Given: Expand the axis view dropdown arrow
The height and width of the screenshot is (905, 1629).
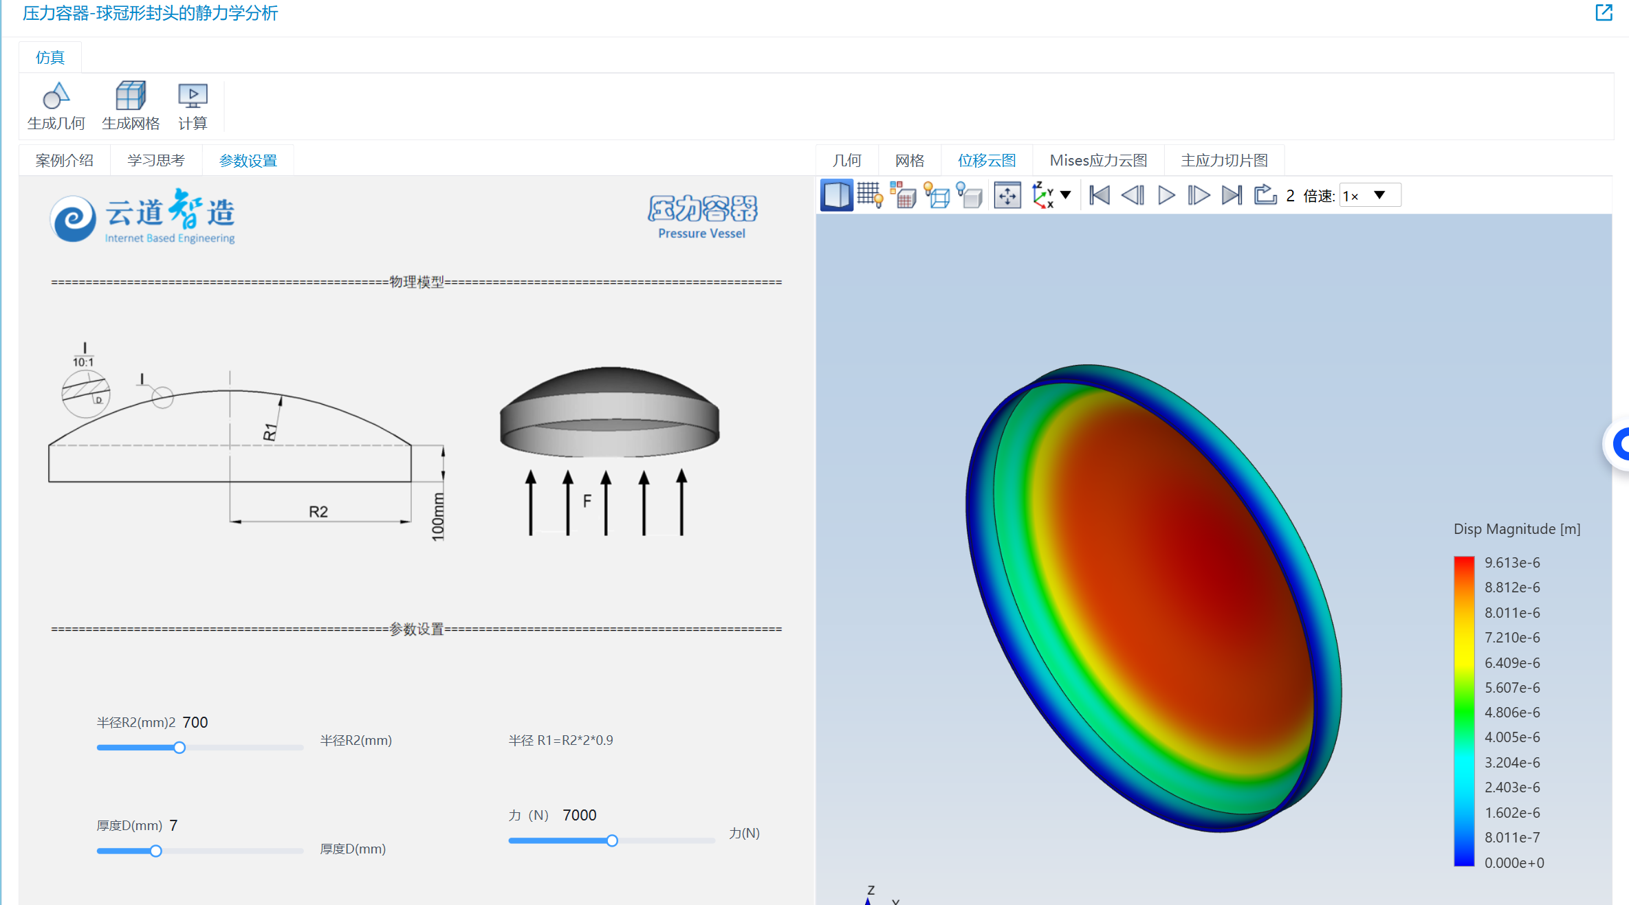Looking at the screenshot, I should click(x=1066, y=195).
